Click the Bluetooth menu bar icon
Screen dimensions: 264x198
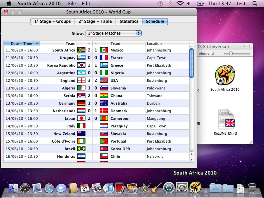(170, 3)
